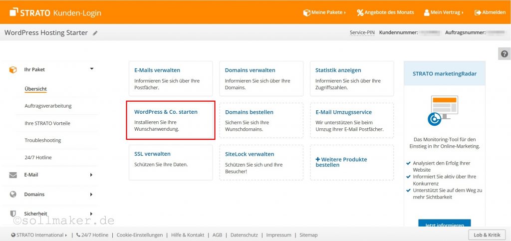Click the WordPress Hosting Starter title
The width and height of the screenshot is (511, 241).
click(x=46, y=33)
